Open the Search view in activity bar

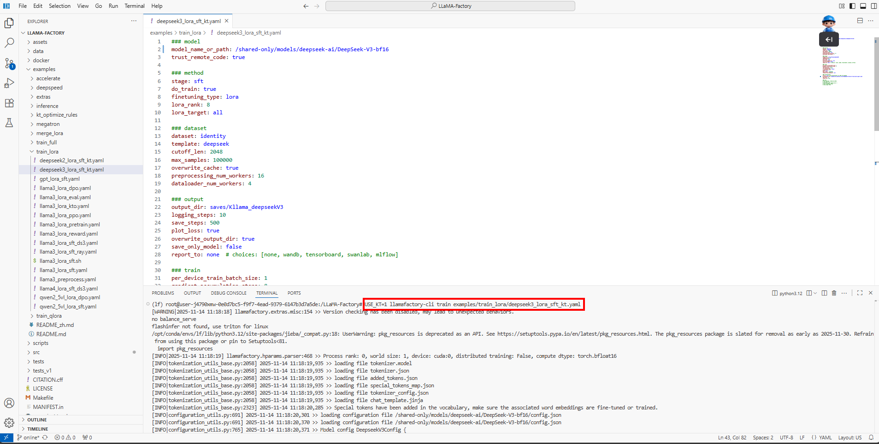point(9,43)
